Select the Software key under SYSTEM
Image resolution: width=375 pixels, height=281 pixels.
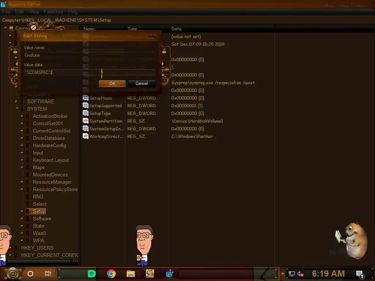point(42,219)
